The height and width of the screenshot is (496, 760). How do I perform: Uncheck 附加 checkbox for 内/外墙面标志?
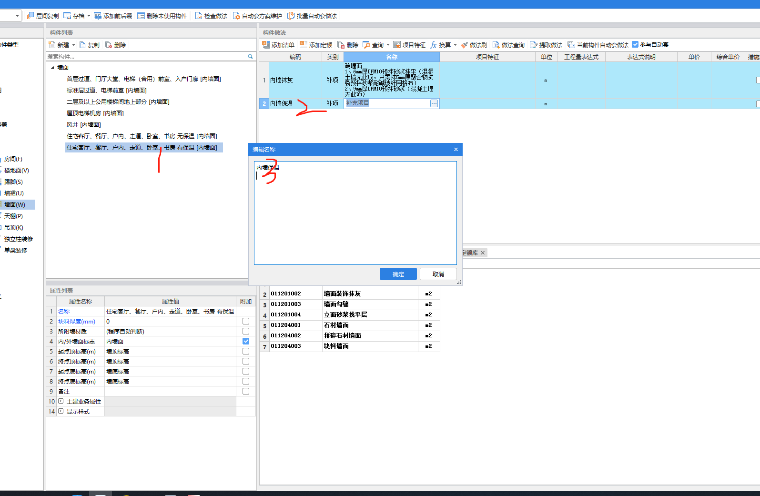(246, 341)
